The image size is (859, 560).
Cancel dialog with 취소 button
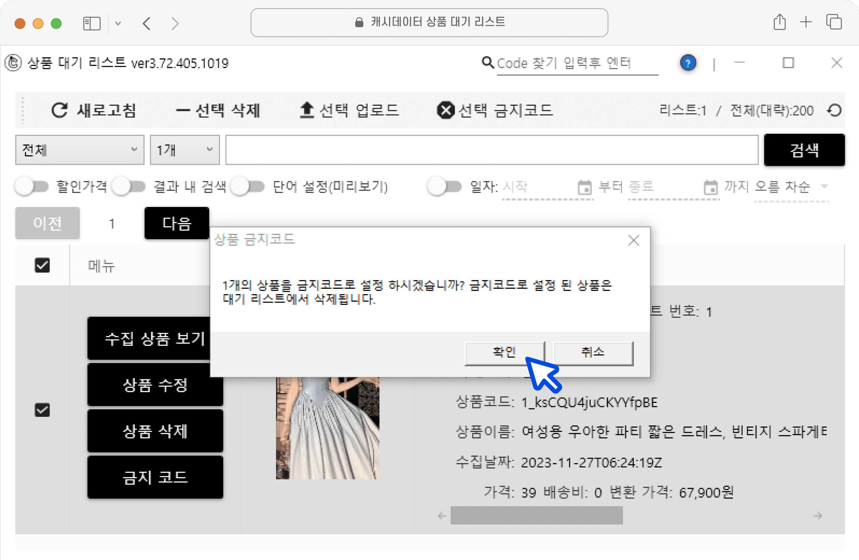(x=593, y=352)
